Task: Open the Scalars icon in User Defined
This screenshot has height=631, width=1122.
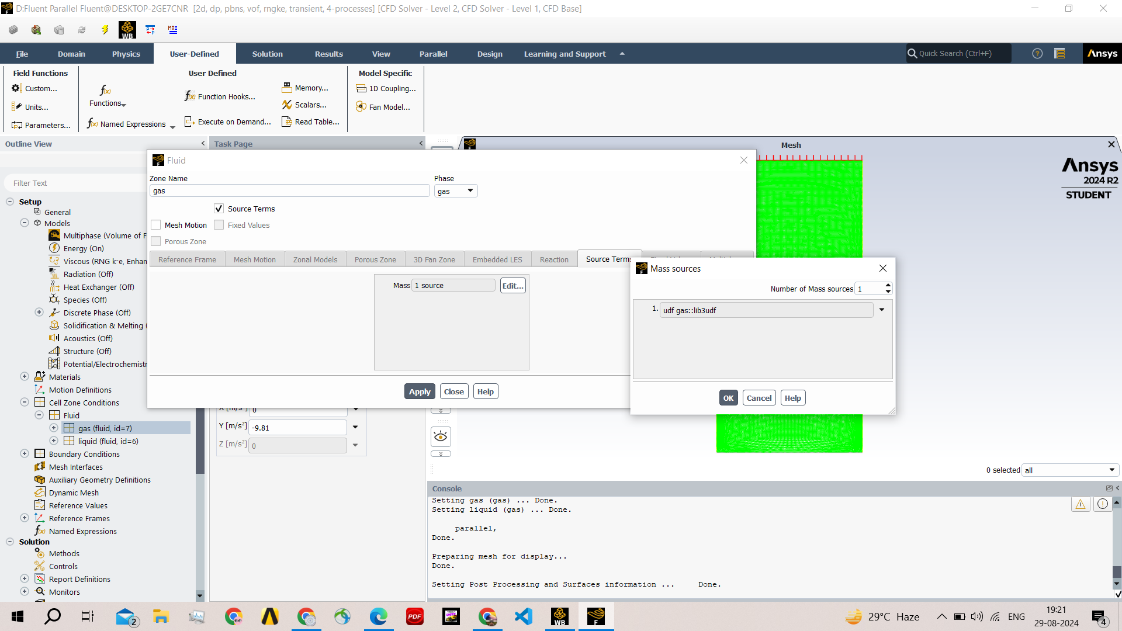Action: (287, 105)
